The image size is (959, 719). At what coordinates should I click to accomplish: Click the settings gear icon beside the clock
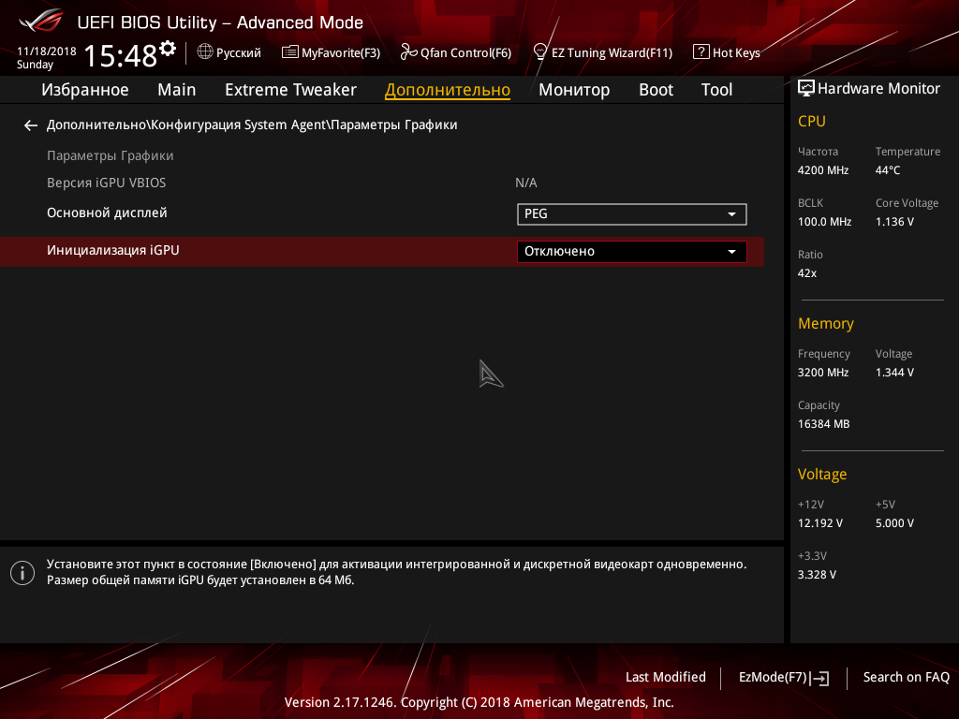pos(168,48)
